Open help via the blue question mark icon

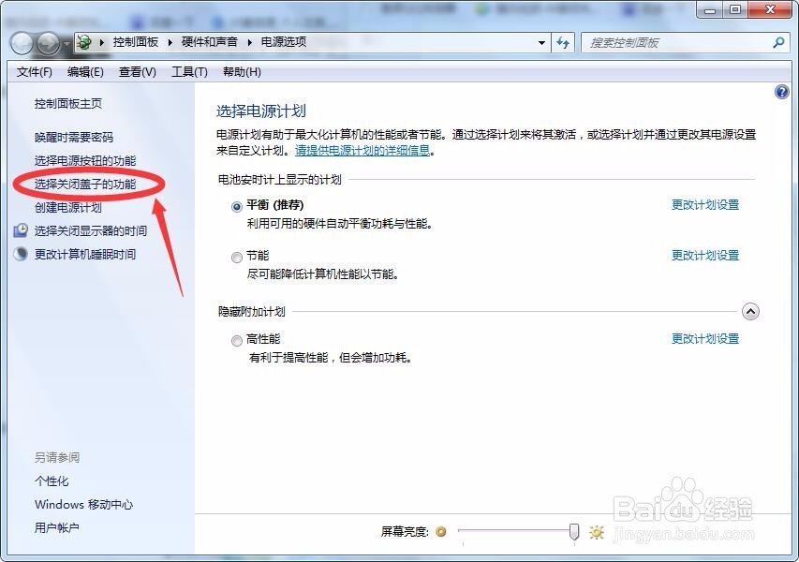tap(782, 91)
